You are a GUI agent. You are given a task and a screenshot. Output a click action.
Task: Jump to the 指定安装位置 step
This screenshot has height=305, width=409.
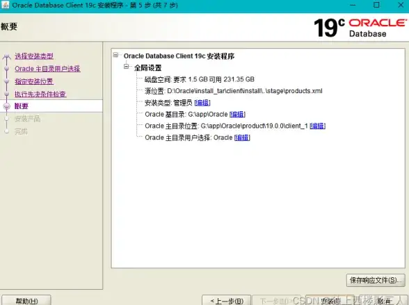click(34, 81)
